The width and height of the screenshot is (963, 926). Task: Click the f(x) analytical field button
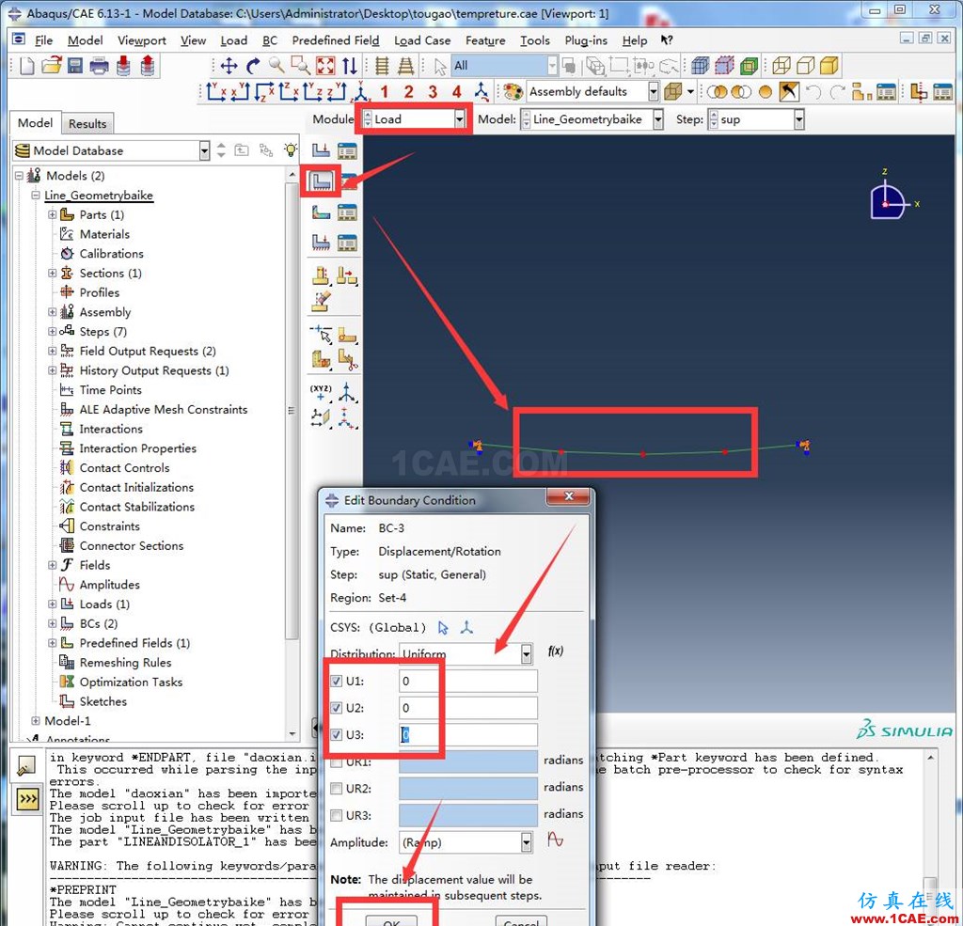click(555, 651)
